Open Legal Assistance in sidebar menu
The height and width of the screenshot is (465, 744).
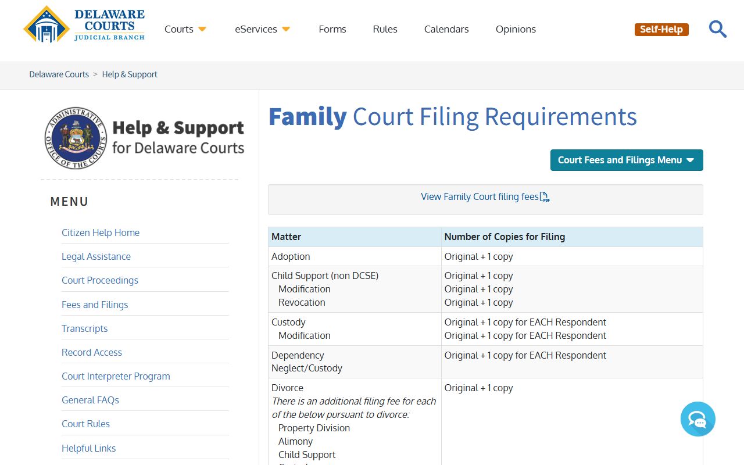click(96, 256)
